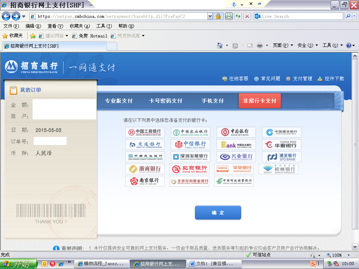Select the Postal Savings Bank of China logo
359x269 pixels.
(234, 181)
